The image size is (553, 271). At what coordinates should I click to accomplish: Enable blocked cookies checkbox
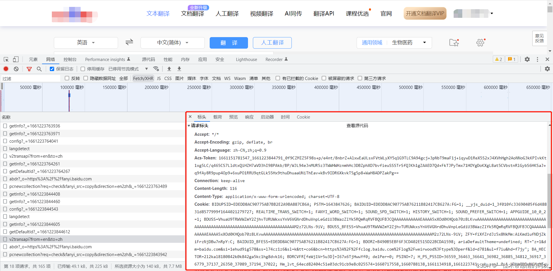[x=278, y=78]
